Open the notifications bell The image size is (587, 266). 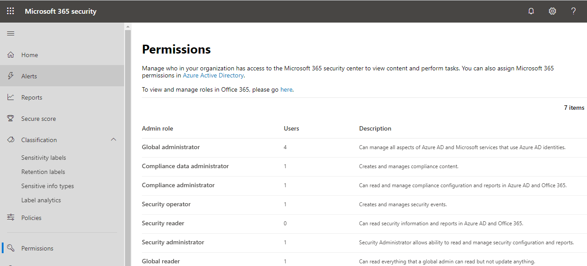click(531, 11)
